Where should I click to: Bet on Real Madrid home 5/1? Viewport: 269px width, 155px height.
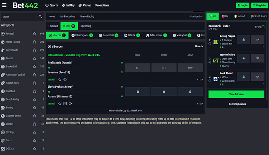point(138,68)
